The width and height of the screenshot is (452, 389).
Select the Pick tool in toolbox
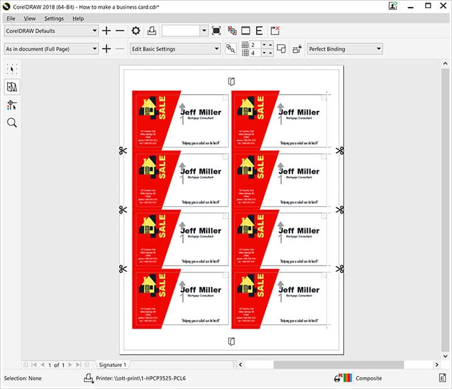12,69
